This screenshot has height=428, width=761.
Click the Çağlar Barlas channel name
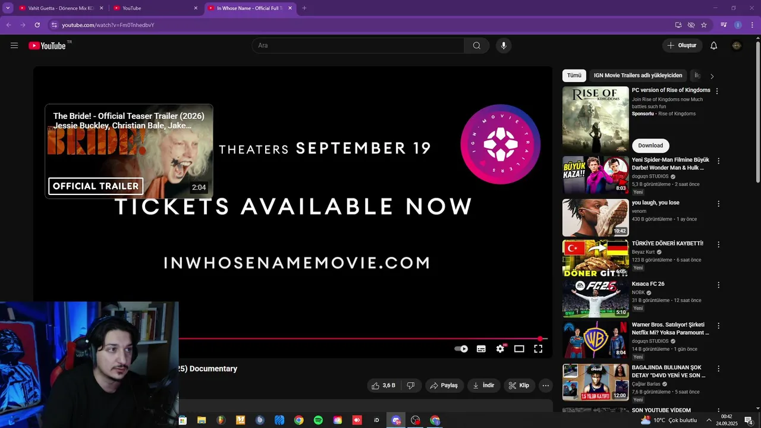[646, 384]
